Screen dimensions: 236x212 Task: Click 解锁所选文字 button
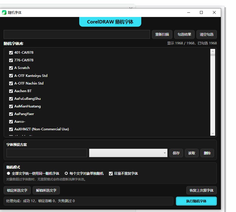coord(46,190)
